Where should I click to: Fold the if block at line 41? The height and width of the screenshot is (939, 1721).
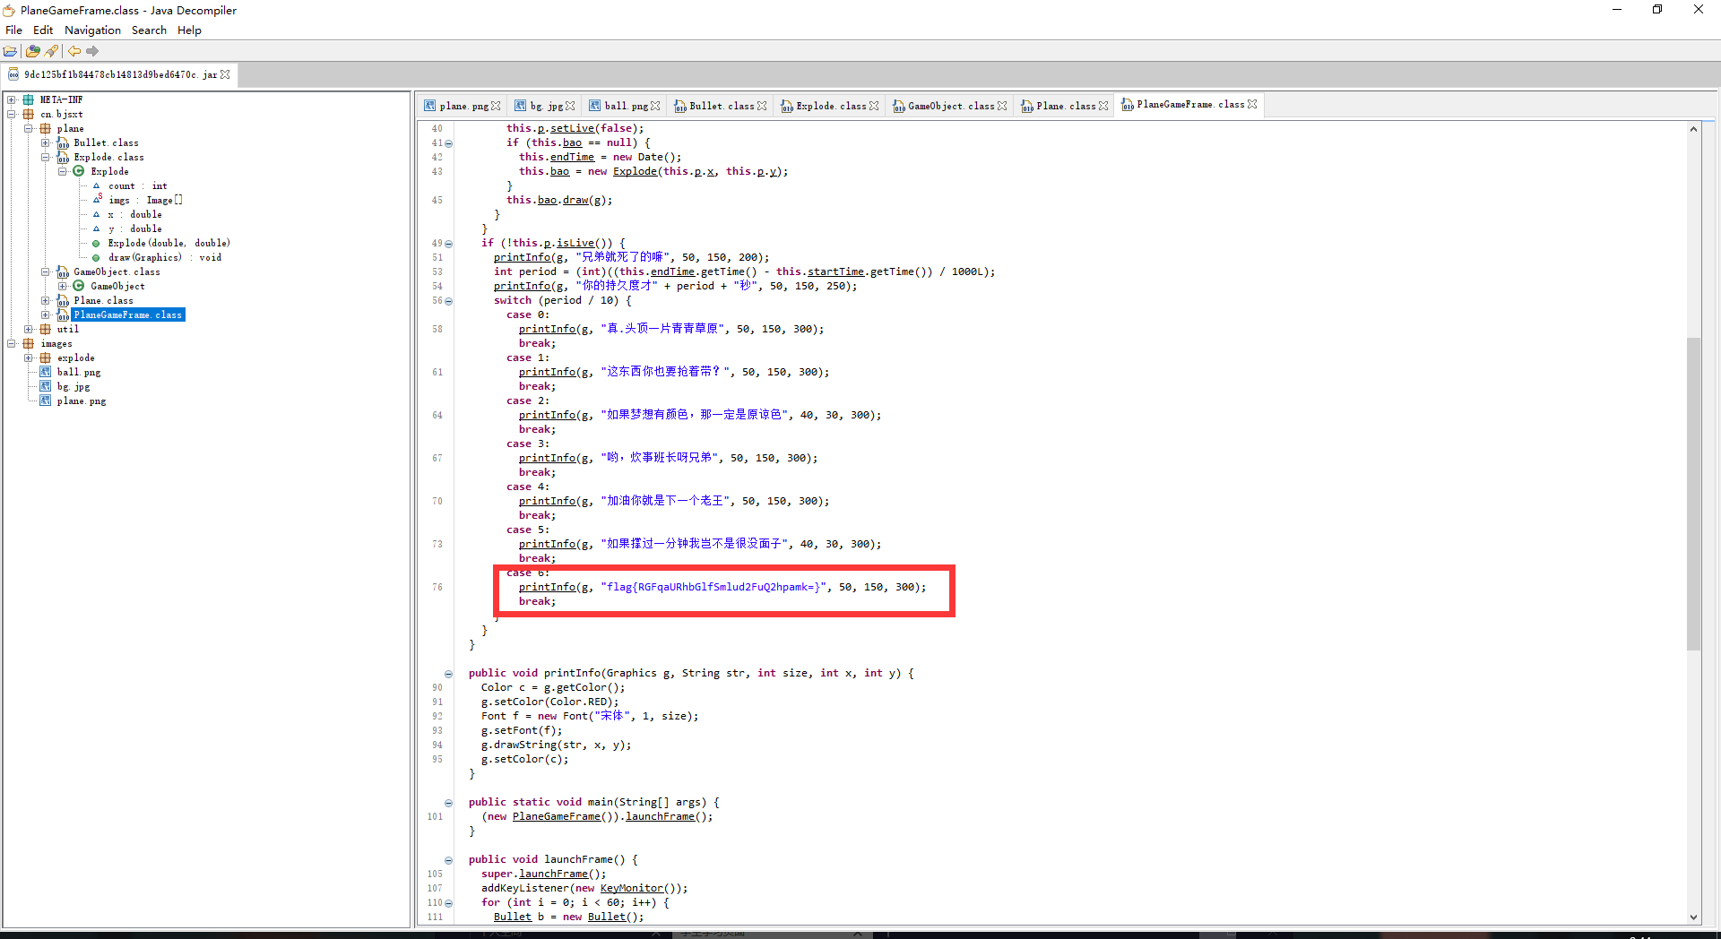[449, 143]
